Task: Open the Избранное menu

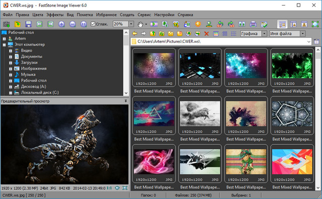Action: click(106, 15)
